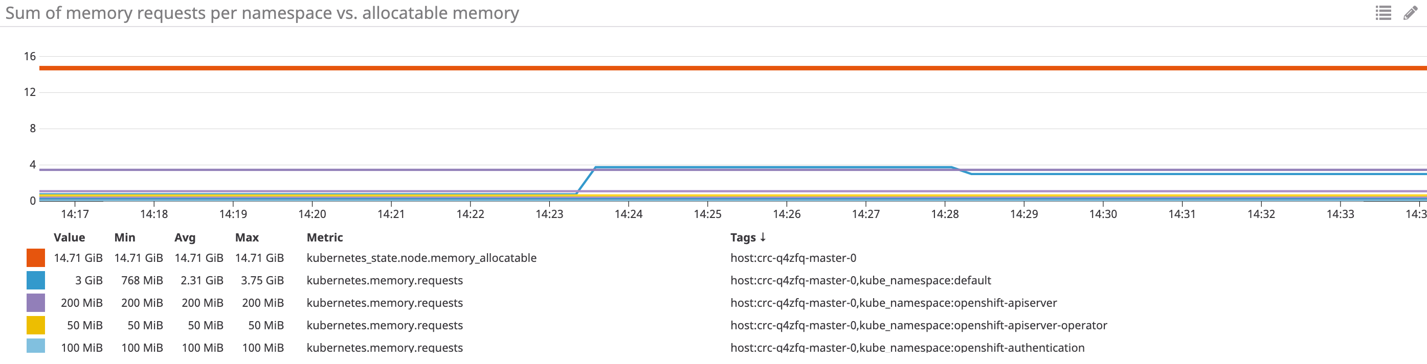This screenshot has height=364, width=1427.
Task: Toggle the purple openshift-apiserver series in legend
Action: tap(34, 303)
